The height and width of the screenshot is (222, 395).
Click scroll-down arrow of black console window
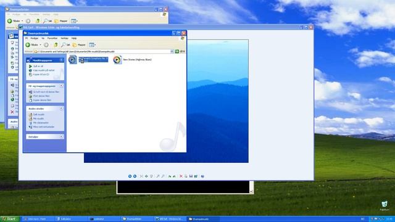[x=251, y=191]
